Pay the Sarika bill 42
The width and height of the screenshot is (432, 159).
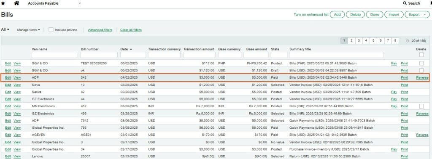(x=394, y=92)
